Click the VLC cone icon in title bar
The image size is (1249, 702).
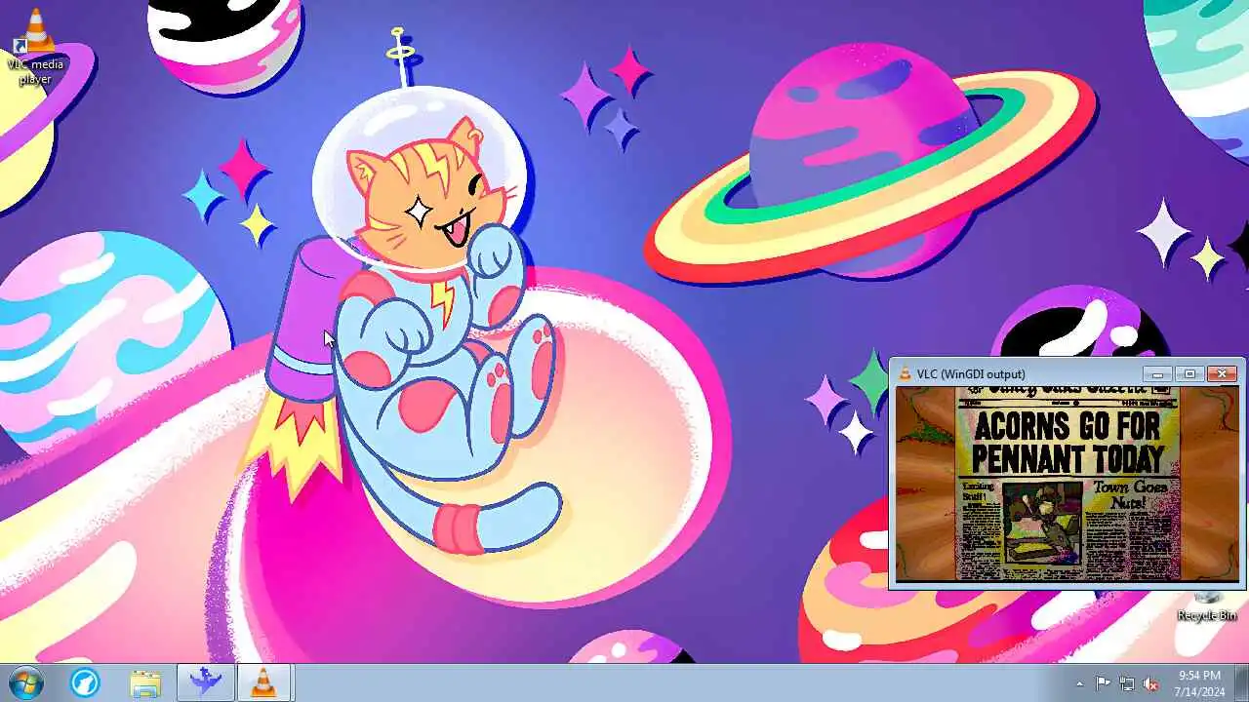click(905, 373)
